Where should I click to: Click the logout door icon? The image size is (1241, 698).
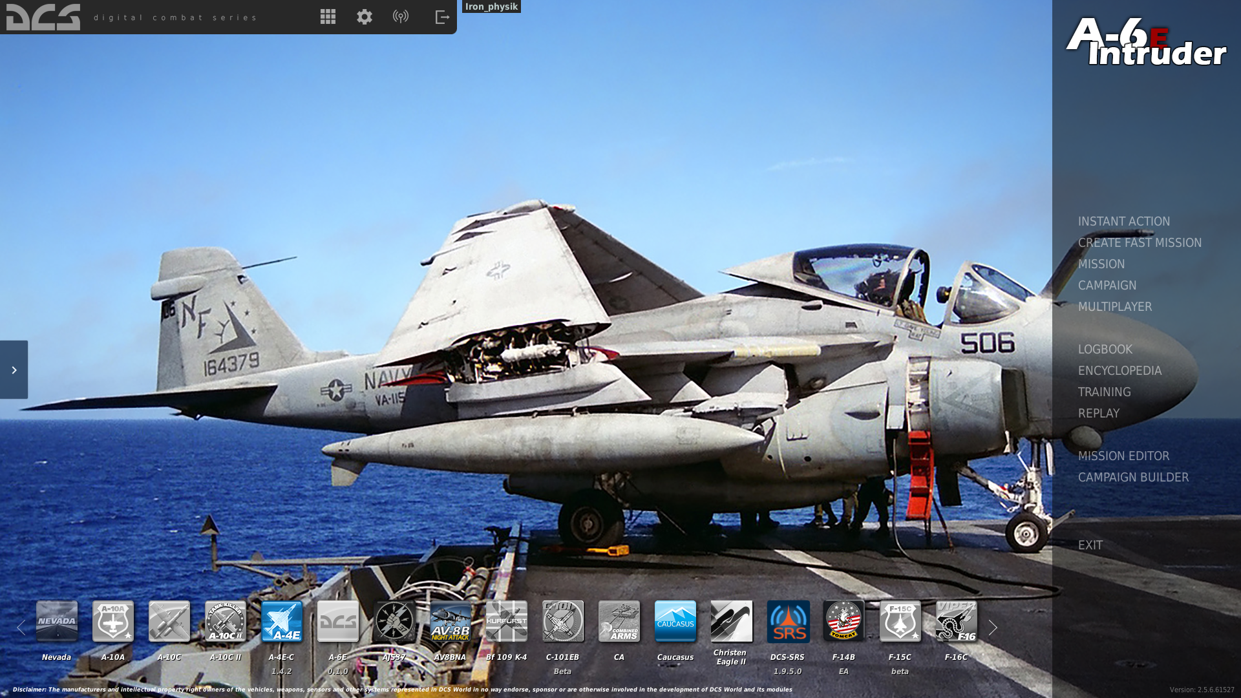tap(442, 17)
